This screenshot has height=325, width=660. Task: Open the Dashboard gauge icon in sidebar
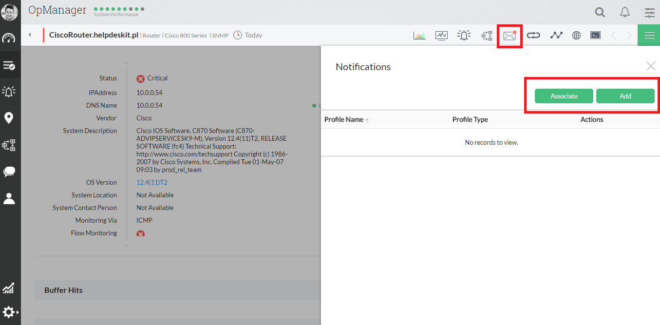[x=9, y=38]
